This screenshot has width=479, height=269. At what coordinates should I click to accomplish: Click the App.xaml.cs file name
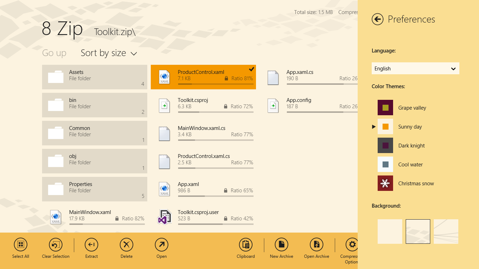300,72
